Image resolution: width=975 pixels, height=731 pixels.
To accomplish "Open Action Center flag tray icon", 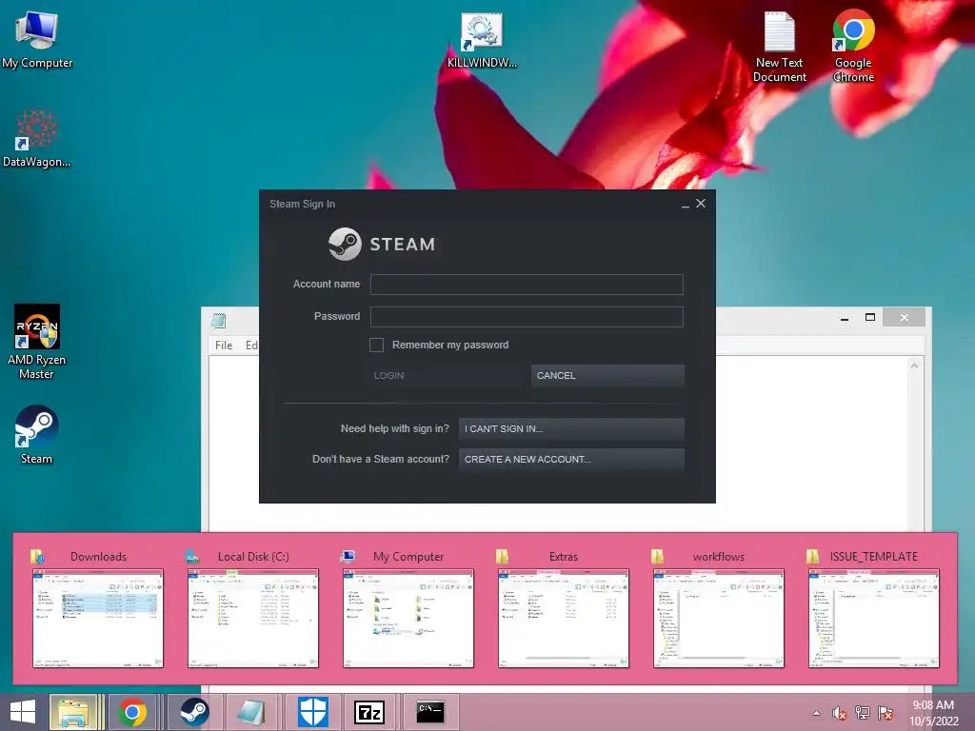I will tap(885, 713).
